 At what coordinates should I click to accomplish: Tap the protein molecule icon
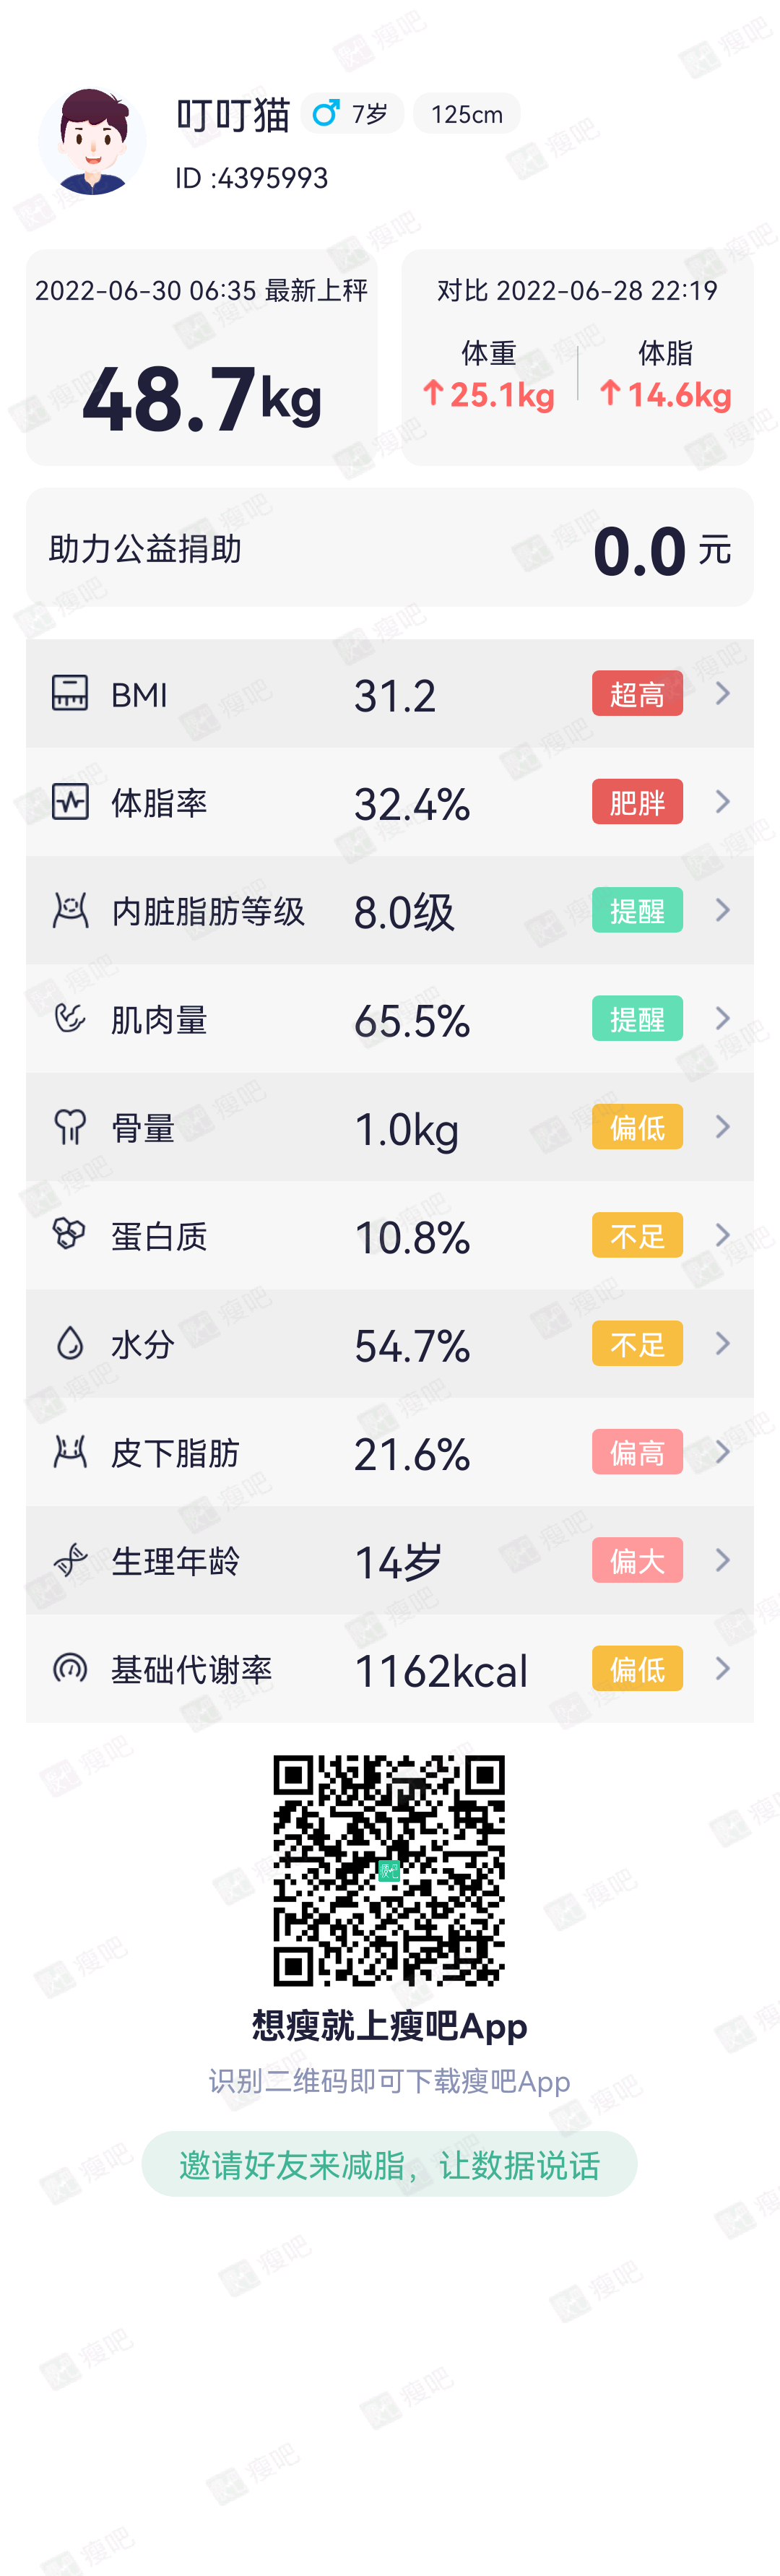coord(69,1234)
